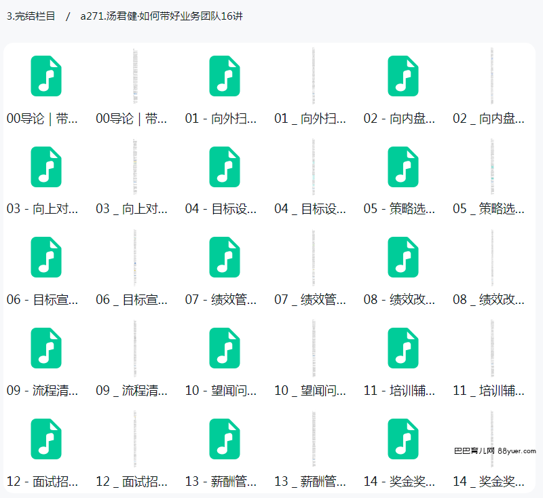
Task: Open audio icon for '02 - 向内盘...'
Action: (x=403, y=76)
